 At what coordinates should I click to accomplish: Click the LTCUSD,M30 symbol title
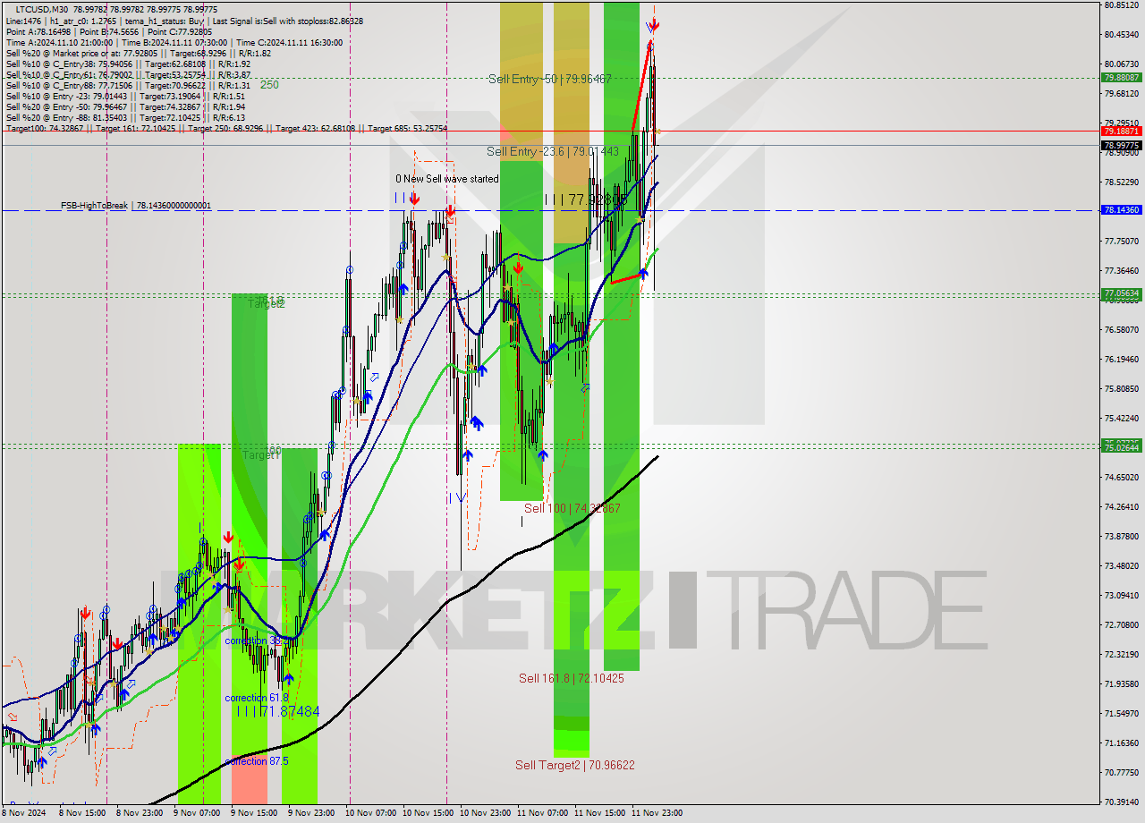41,9
